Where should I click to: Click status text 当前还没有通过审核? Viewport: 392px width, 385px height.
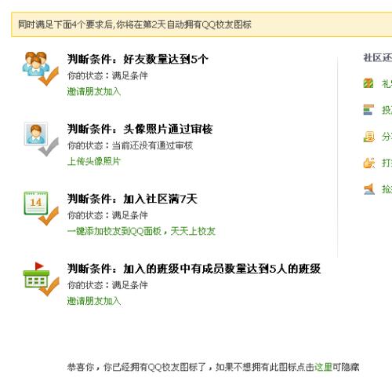click(152, 145)
